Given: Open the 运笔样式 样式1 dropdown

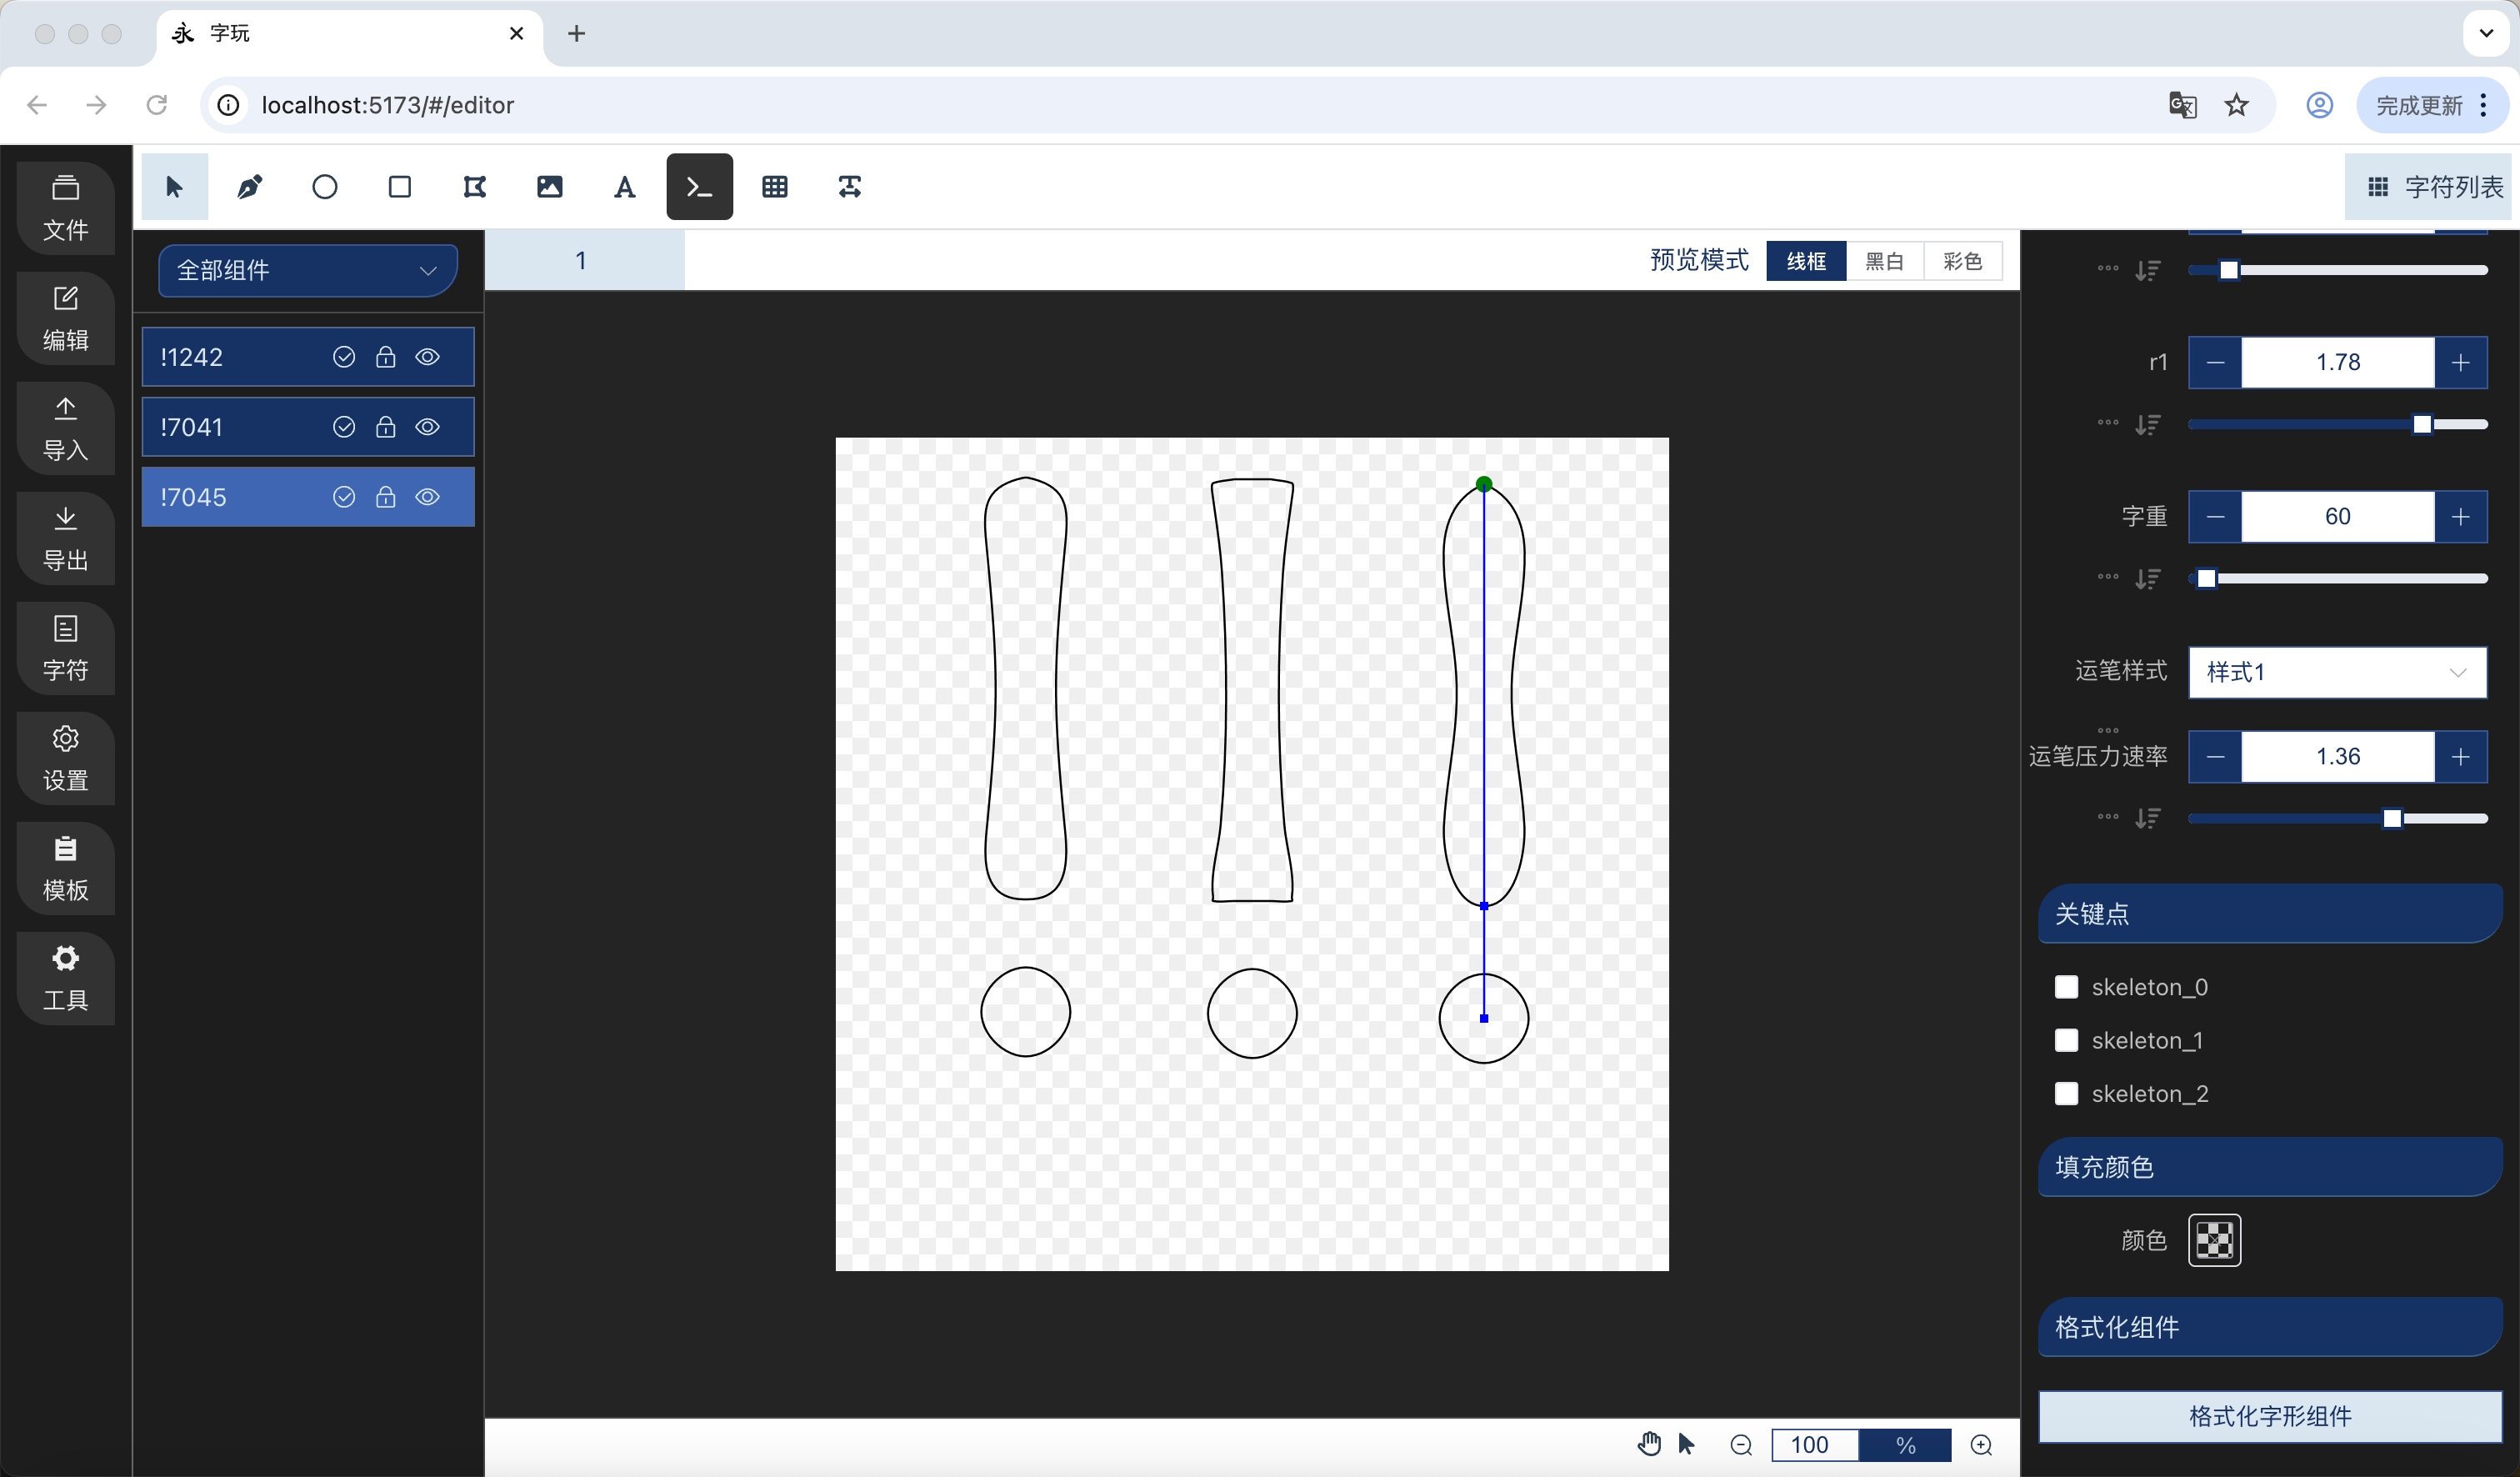Looking at the screenshot, I should 2337,672.
